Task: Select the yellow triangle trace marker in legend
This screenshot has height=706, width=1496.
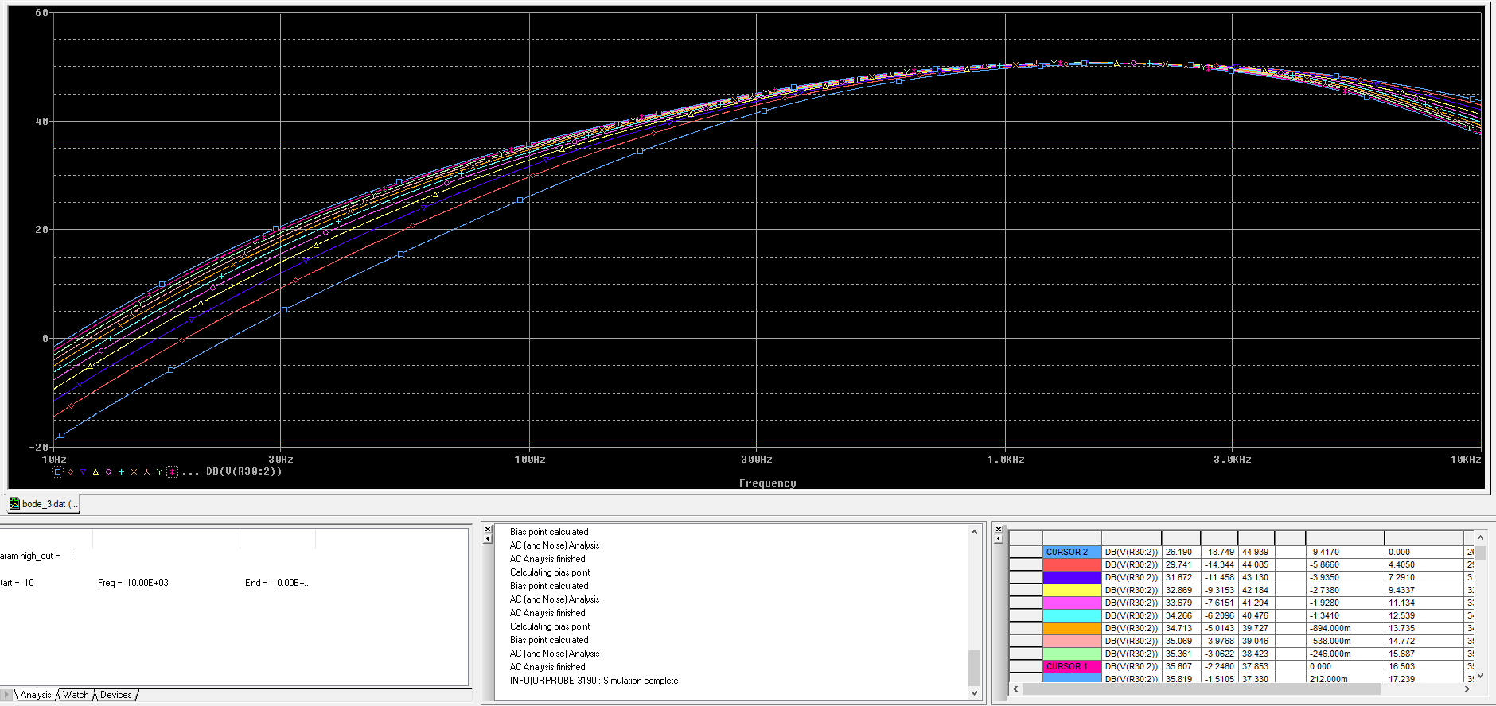Action: pos(95,472)
